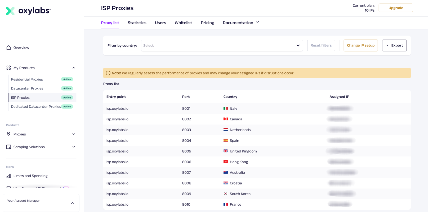
Task: Click the Limits and Spending chart icon
Action: pos(8,176)
